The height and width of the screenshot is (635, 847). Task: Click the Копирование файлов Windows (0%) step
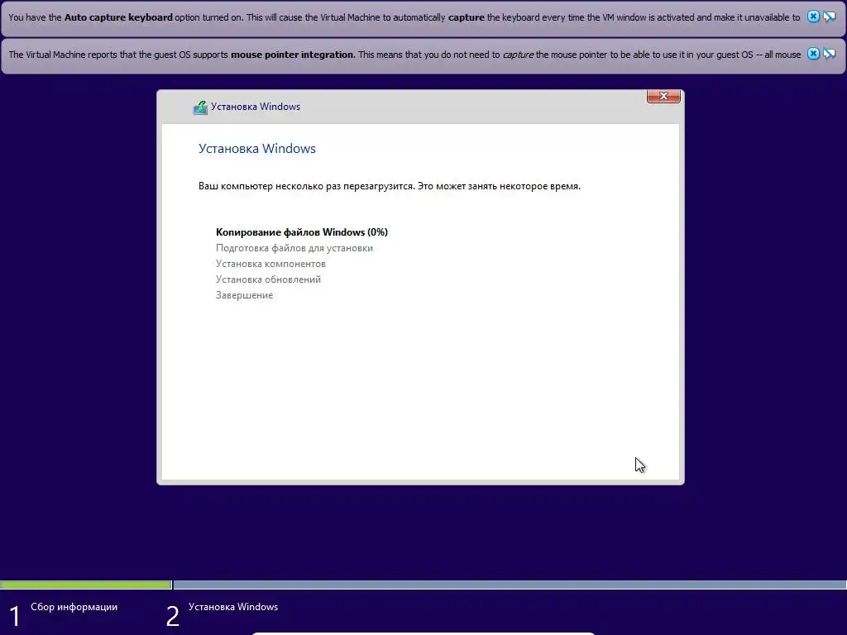click(x=302, y=232)
